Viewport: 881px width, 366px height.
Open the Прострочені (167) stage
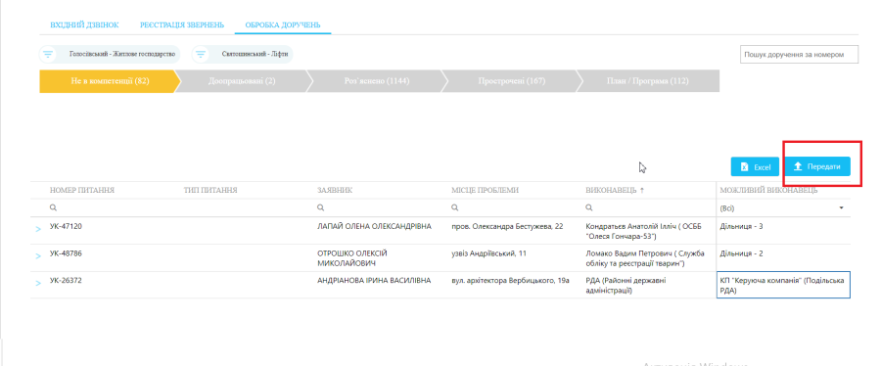pyautogui.click(x=512, y=81)
